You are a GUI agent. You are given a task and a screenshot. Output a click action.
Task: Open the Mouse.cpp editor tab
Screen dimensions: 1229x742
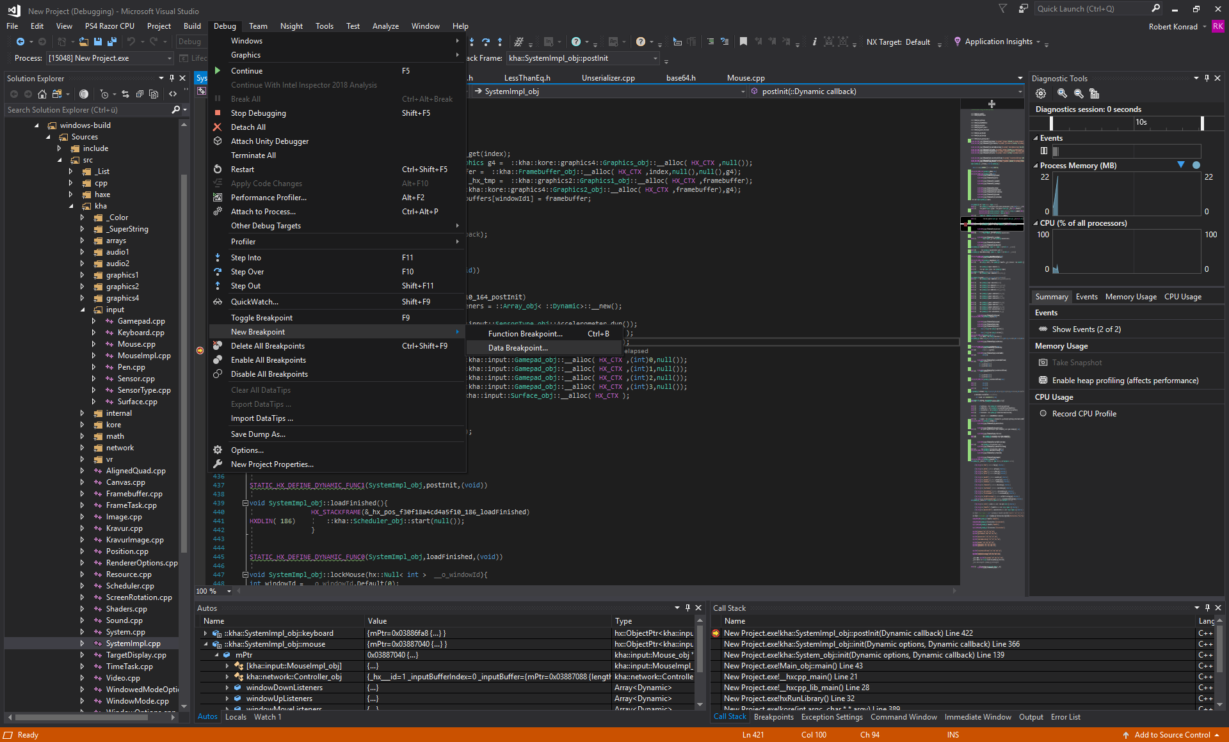(x=746, y=78)
